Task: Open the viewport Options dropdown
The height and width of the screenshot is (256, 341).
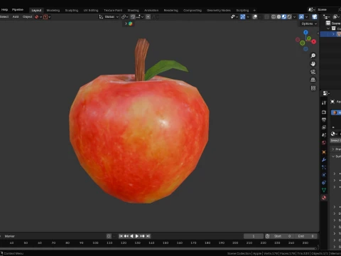Action: point(309,23)
